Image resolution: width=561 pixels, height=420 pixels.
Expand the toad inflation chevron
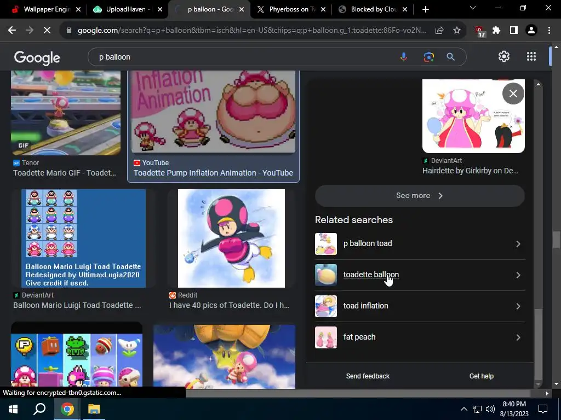click(518, 306)
